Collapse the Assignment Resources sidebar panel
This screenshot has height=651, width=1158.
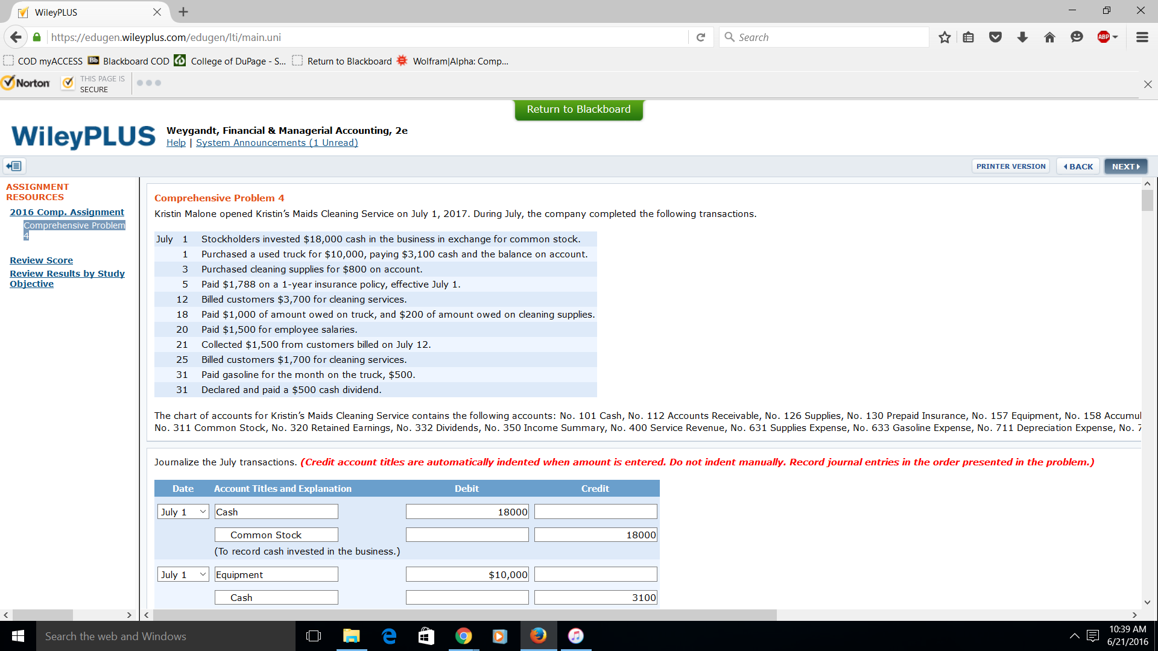click(x=13, y=166)
